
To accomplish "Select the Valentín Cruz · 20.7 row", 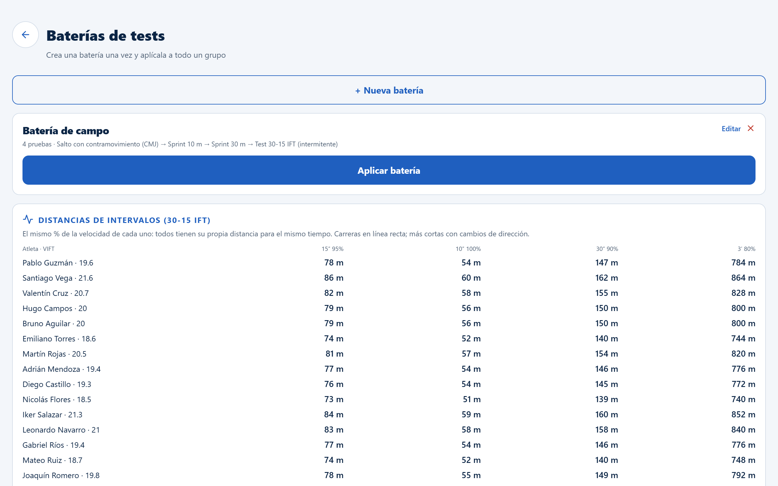I will point(389,293).
